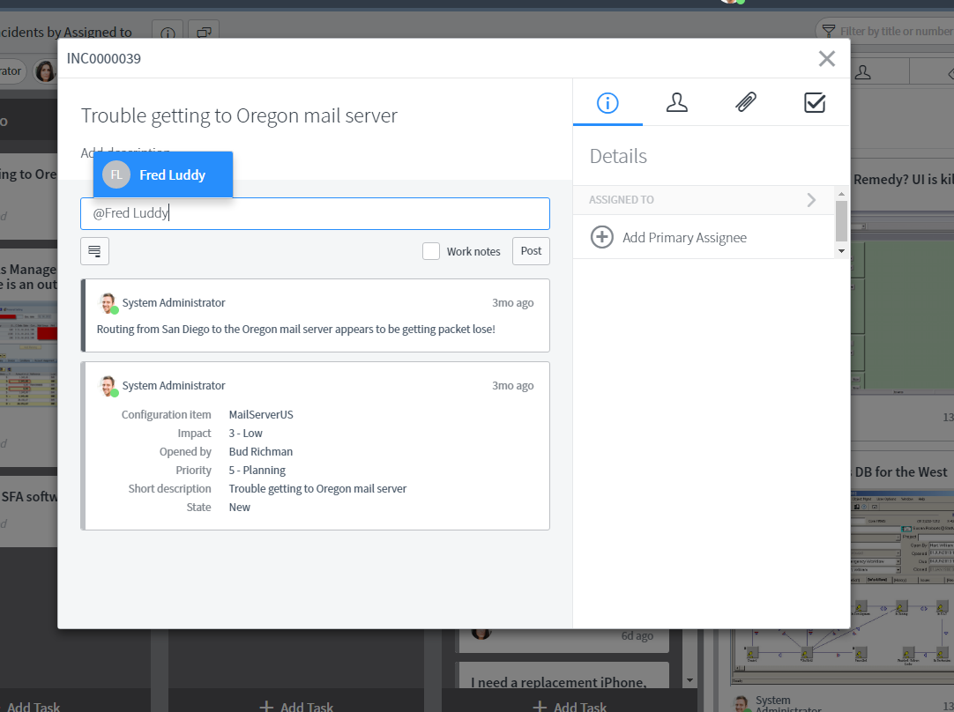The width and height of the screenshot is (954, 712).
Task: Click System Administrator avatar on field changes entry
Action: [x=108, y=385]
